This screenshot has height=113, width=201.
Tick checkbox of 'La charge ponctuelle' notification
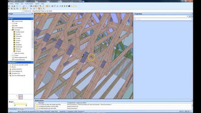pyautogui.click(x=35, y=106)
